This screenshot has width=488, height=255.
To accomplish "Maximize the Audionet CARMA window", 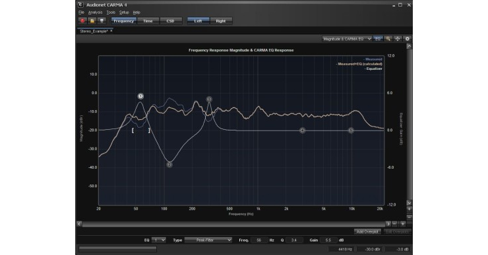I will click(400, 5).
